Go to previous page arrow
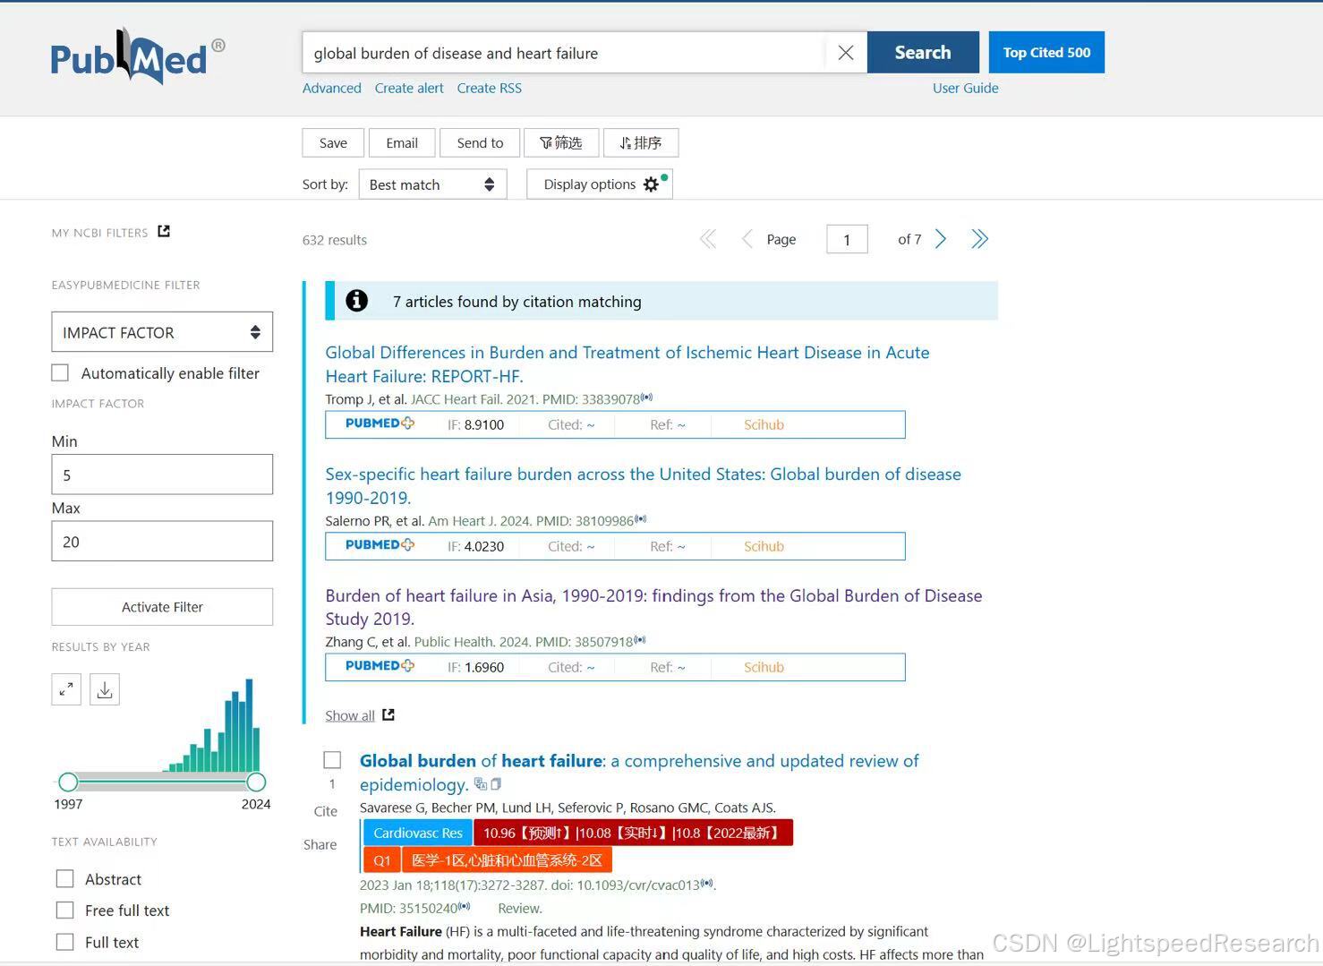This screenshot has width=1323, height=966. [747, 239]
